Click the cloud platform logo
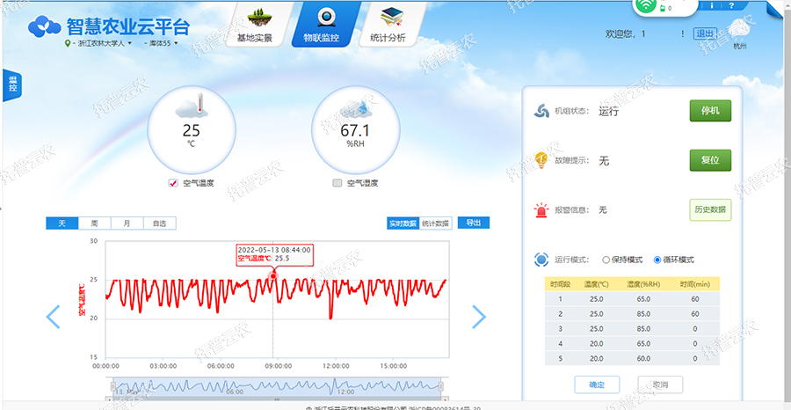 point(46,27)
